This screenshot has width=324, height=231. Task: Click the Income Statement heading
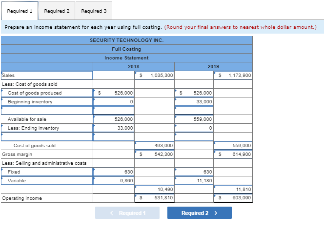pos(126,58)
